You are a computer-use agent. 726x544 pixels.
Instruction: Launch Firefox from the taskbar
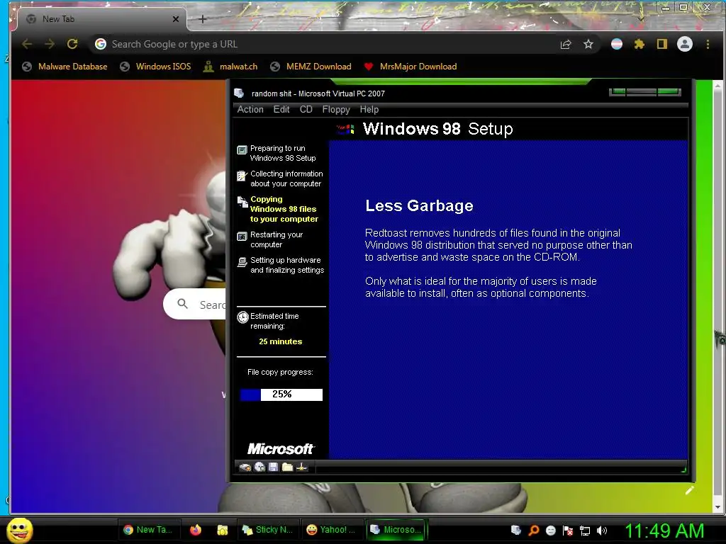click(196, 530)
